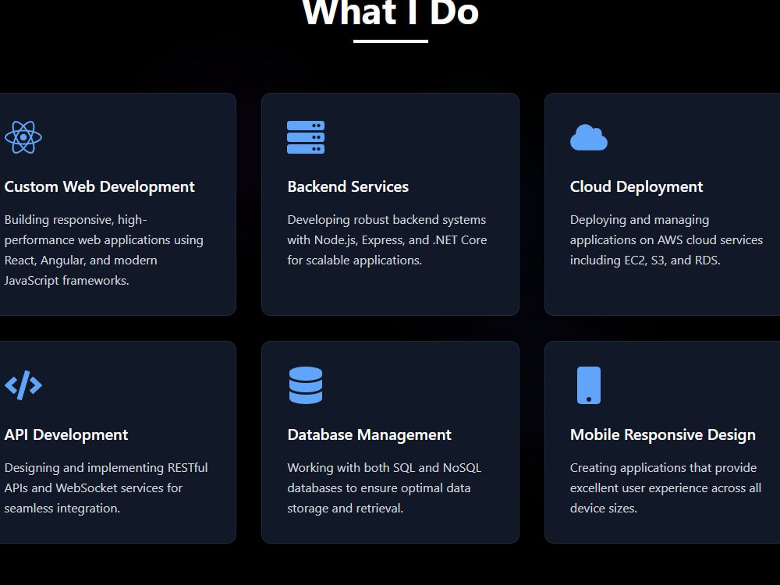Click the description 'Working with both SQL and NoSQL'

pos(384,488)
